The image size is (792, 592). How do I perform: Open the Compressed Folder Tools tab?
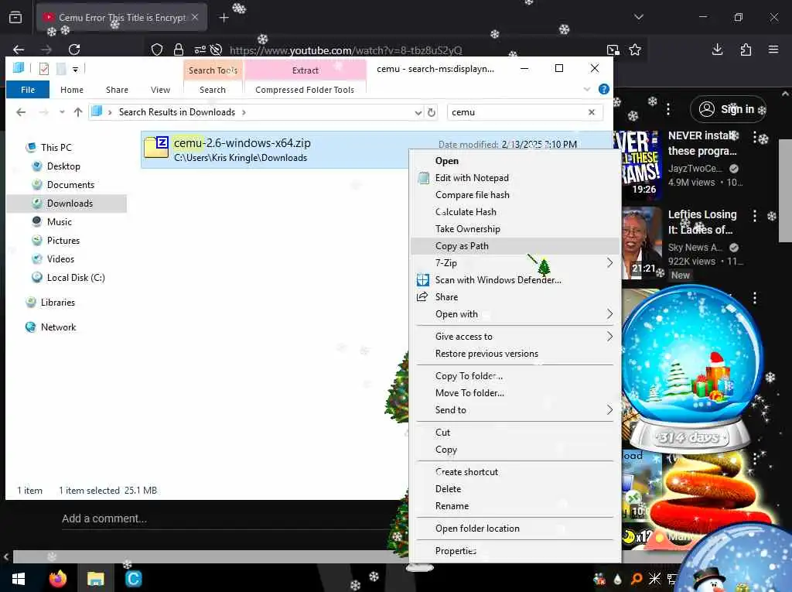305,90
